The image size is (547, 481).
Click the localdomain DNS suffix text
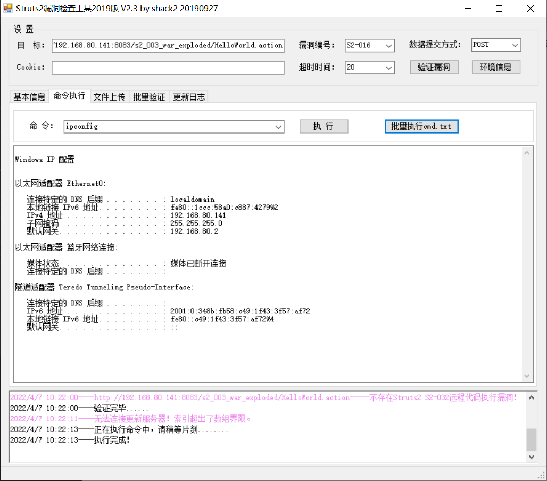point(193,199)
